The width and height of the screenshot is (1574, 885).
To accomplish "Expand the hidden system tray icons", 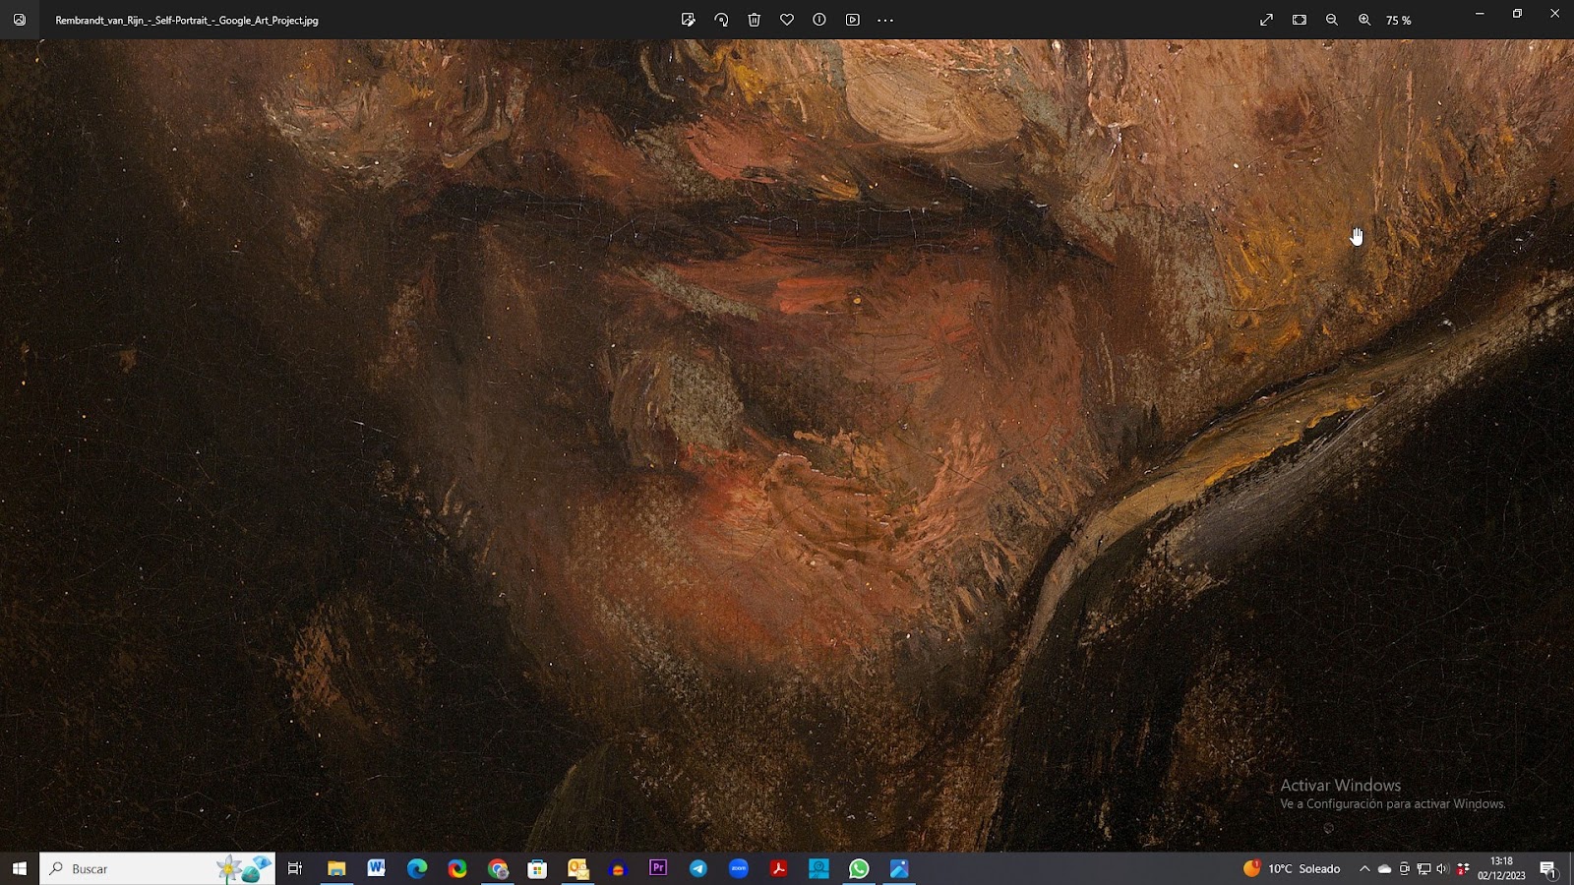I will click(x=1364, y=868).
